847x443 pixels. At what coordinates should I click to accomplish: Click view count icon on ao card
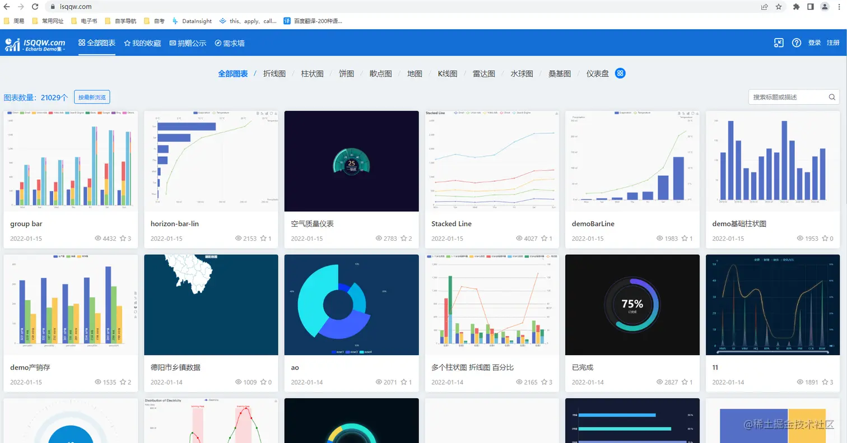[379, 383]
